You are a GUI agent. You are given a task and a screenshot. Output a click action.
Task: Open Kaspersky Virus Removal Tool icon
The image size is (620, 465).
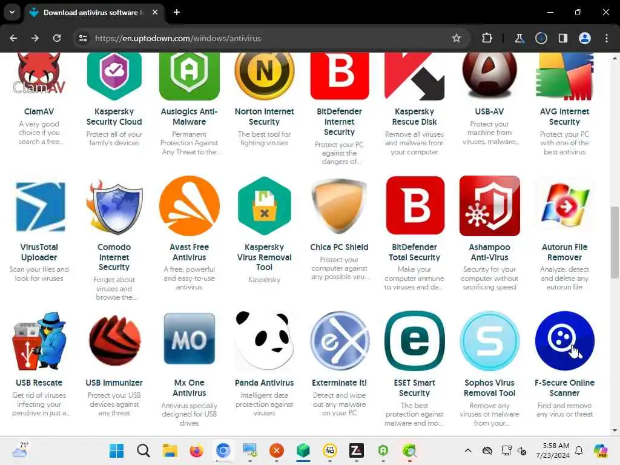tap(264, 206)
